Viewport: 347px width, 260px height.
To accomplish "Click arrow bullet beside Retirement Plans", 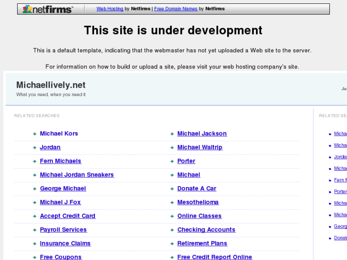I will pyautogui.click(x=172, y=243).
